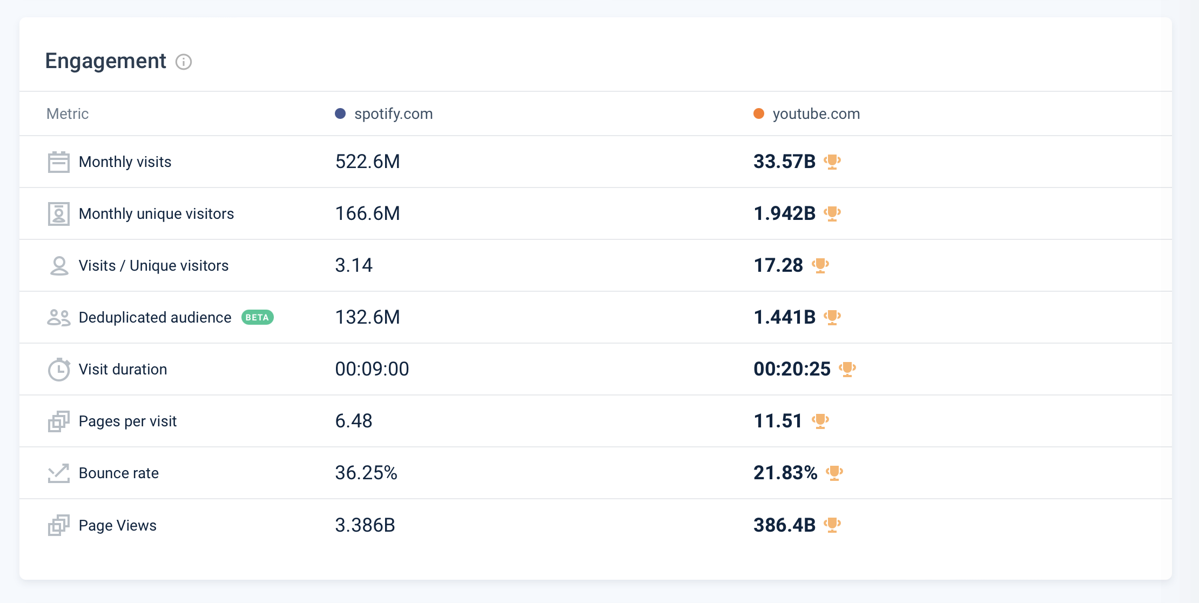1199x603 pixels.
Task: Click the Bounce rate chart icon
Action: [x=58, y=473]
